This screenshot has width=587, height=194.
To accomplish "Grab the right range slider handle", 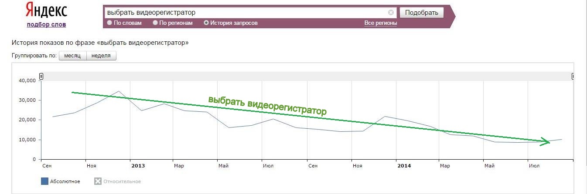I will [573, 77].
